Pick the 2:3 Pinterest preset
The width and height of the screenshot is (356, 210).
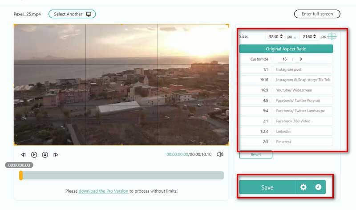click(x=286, y=142)
